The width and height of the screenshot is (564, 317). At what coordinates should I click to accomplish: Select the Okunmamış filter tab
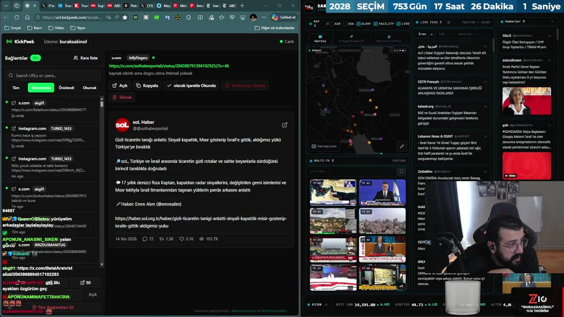41,88
